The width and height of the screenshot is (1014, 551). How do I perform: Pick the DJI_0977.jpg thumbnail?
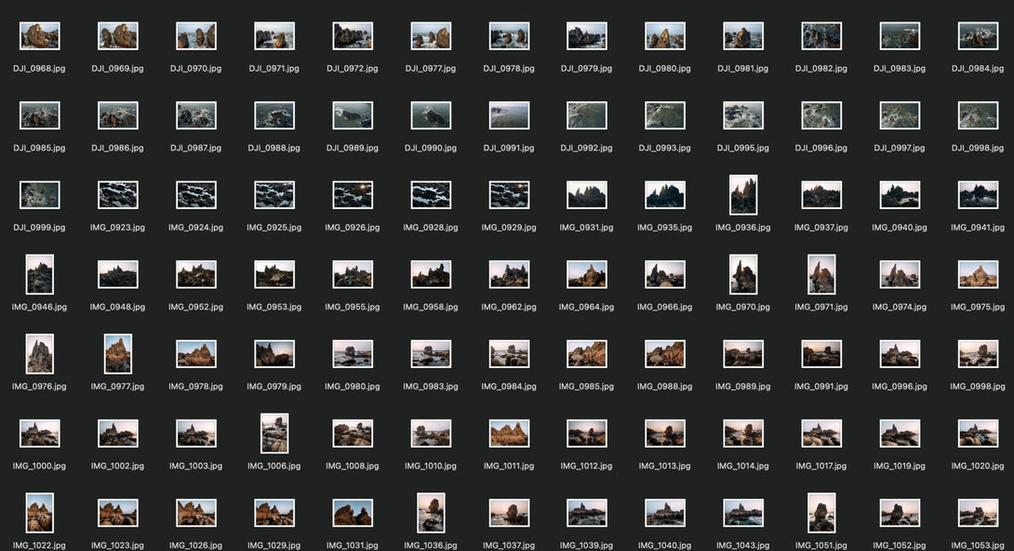click(431, 36)
